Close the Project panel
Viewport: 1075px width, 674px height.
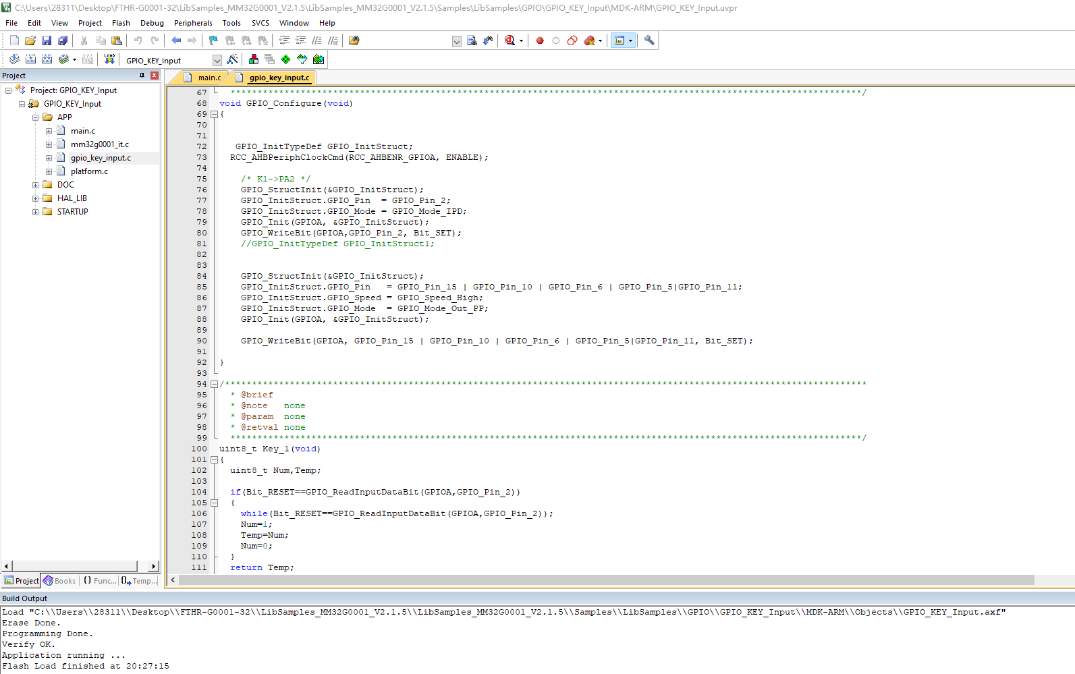tap(155, 76)
